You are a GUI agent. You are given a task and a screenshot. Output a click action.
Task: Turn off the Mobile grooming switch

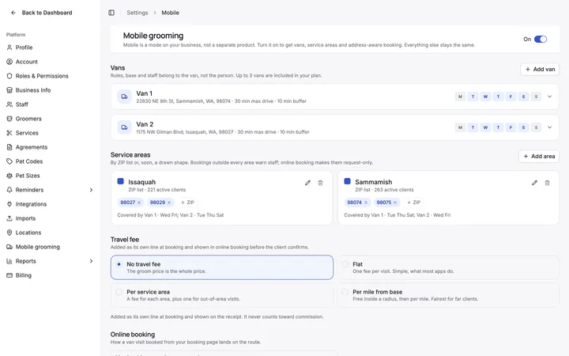(541, 40)
